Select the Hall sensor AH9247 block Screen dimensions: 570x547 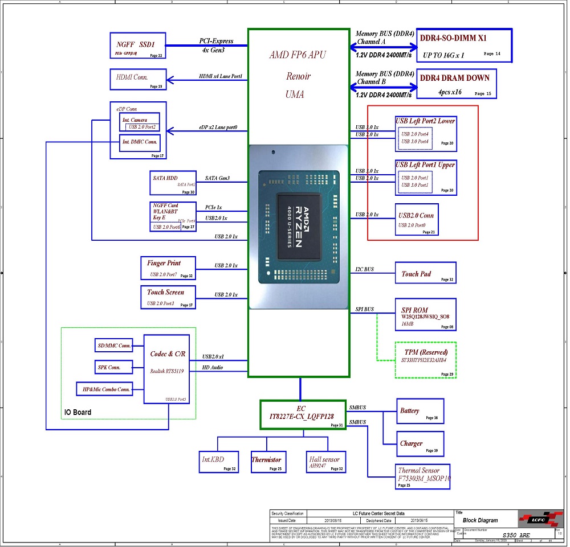[x=326, y=462]
